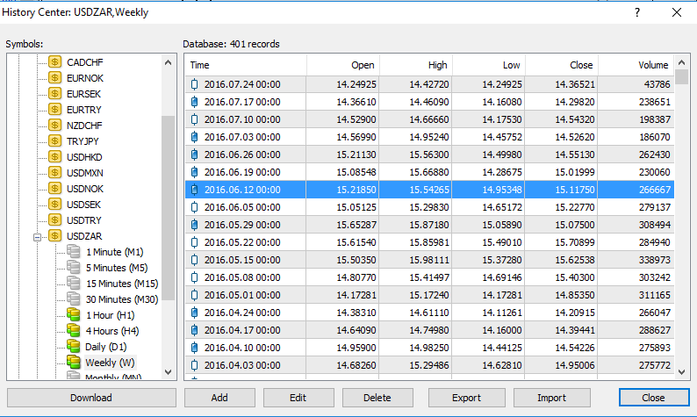The height and width of the screenshot is (417, 697).
Task: Click the Daily (D1) database icon
Action: click(x=74, y=346)
